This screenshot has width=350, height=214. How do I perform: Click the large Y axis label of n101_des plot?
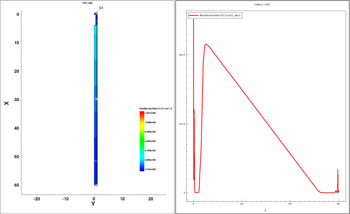click(93, 204)
